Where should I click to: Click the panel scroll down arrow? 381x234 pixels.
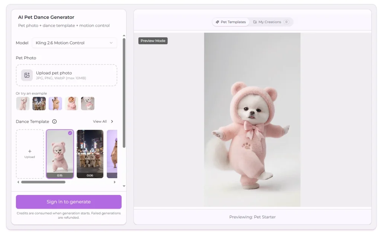[x=124, y=186]
